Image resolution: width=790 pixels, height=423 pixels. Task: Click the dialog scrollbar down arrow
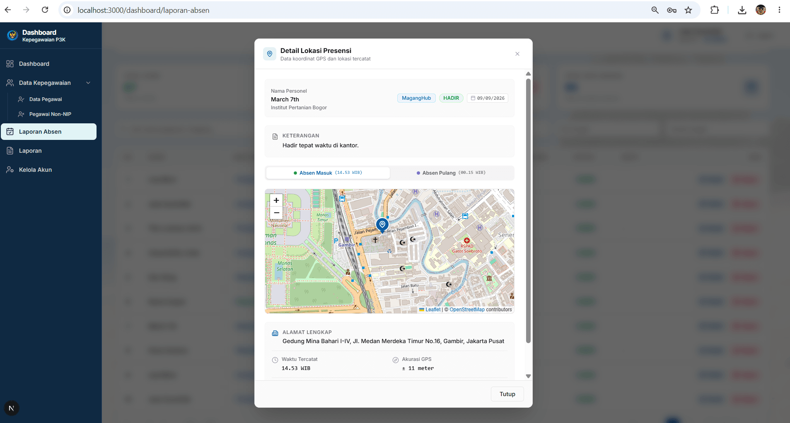528,376
